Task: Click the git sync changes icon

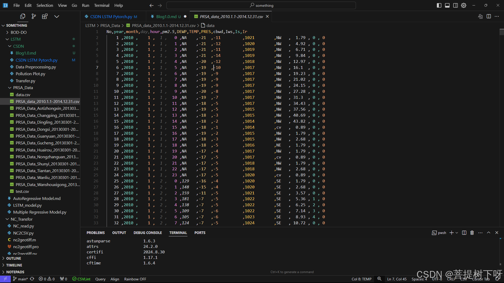Action: tap(32, 279)
